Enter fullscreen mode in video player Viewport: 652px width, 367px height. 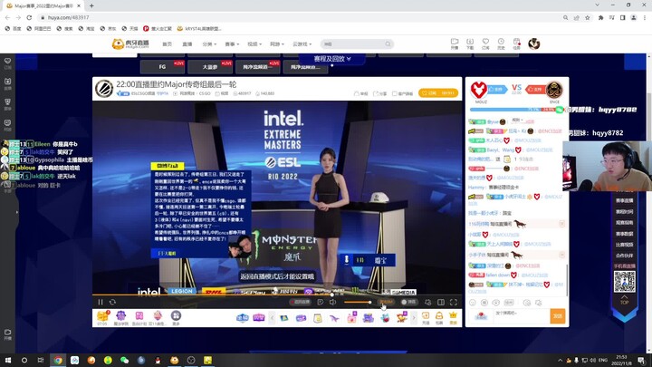(x=454, y=302)
